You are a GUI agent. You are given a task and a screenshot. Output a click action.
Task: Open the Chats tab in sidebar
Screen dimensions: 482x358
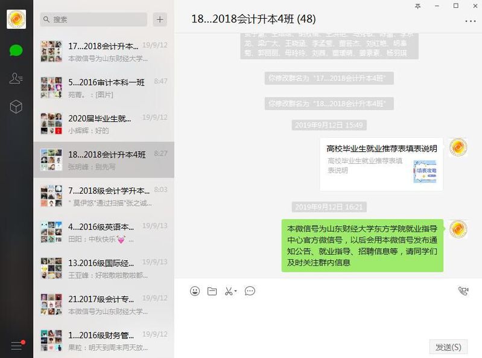tap(16, 51)
